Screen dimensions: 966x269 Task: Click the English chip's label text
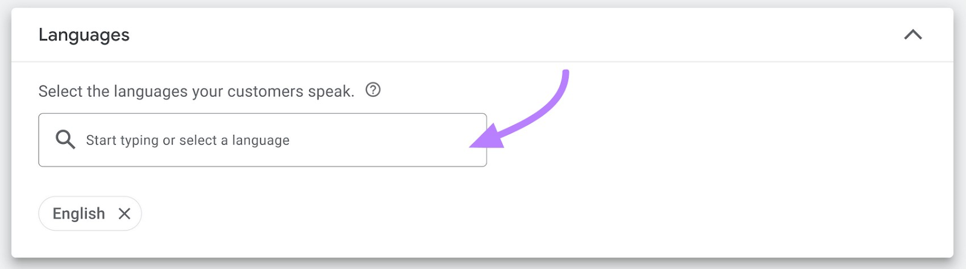[78, 214]
